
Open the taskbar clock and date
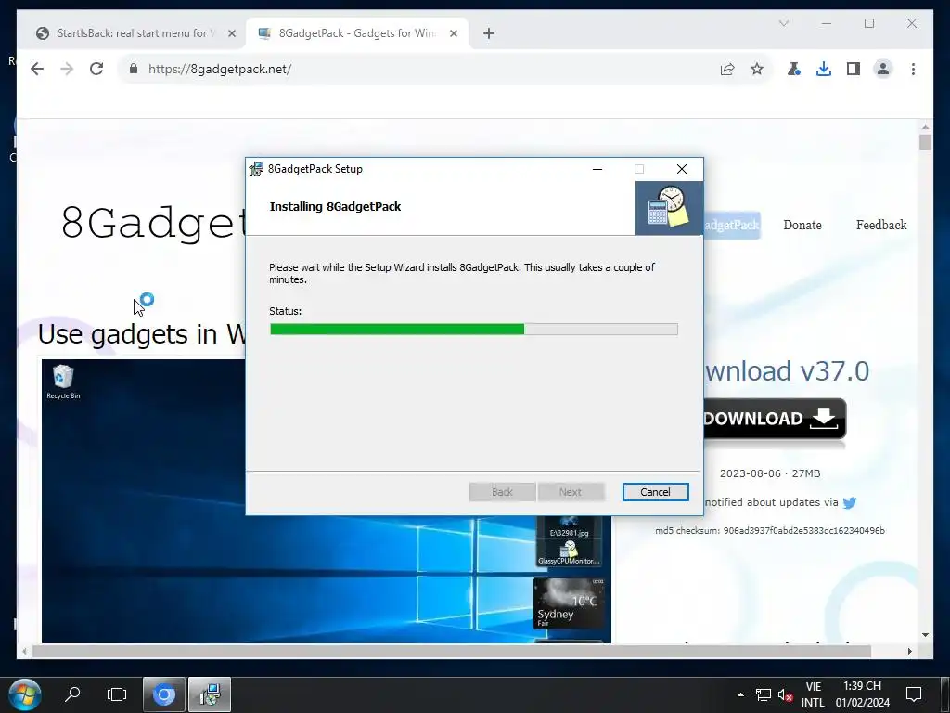tap(862, 694)
